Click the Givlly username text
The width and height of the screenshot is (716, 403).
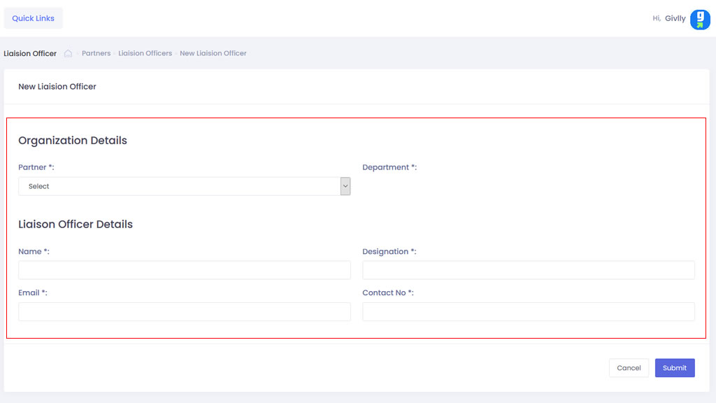click(x=675, y=19)
